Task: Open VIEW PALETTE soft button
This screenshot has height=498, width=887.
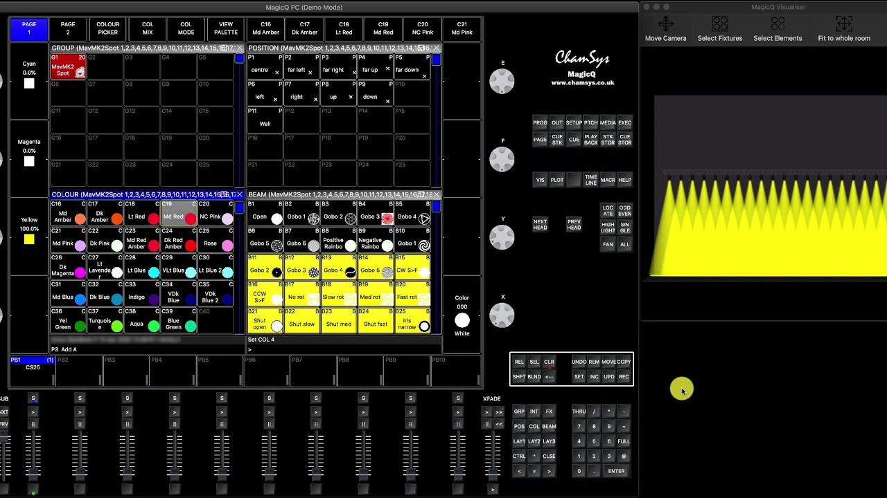Action: click(225, 28)
